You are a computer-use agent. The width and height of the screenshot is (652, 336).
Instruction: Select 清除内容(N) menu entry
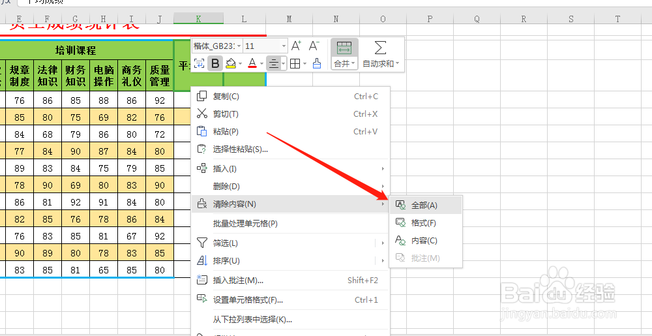point(290,204)
